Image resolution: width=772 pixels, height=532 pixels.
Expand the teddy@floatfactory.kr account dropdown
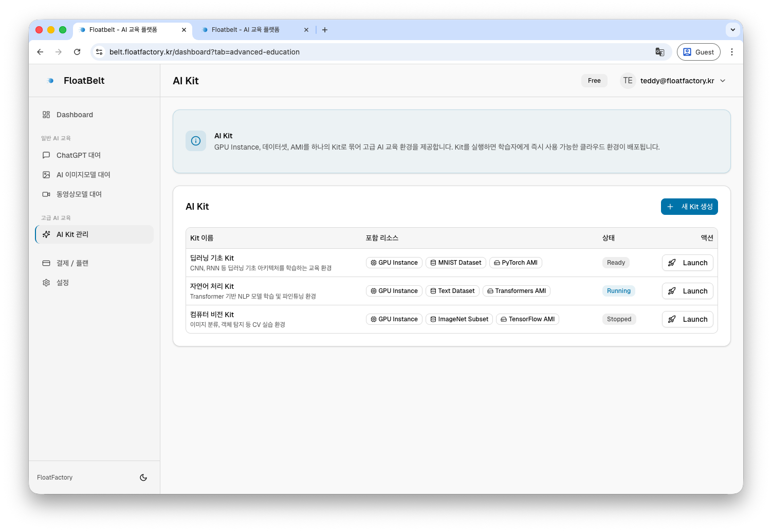coord(723,81)
